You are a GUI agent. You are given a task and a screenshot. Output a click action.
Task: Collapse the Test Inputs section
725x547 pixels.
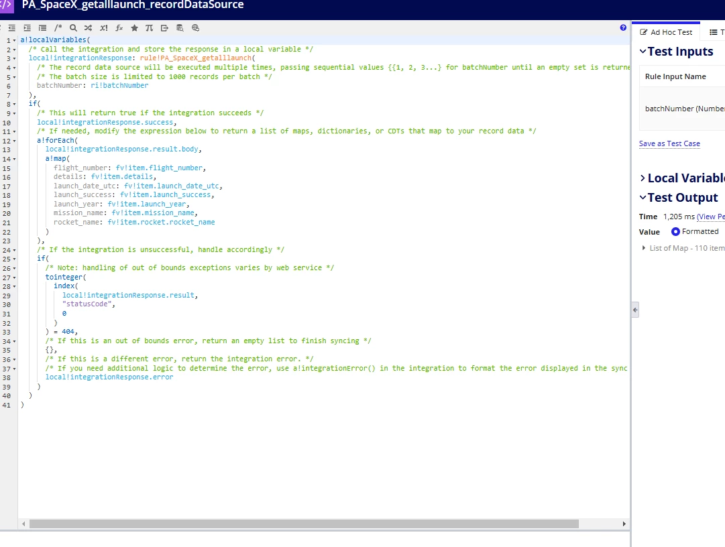(x=643, y=51)
